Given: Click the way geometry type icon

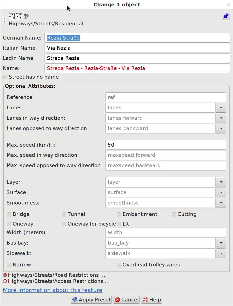Looking at the screenshot, I should point(12,16).
